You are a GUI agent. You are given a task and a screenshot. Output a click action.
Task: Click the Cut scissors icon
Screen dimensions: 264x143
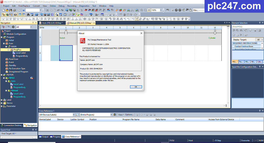click(48, 10)
